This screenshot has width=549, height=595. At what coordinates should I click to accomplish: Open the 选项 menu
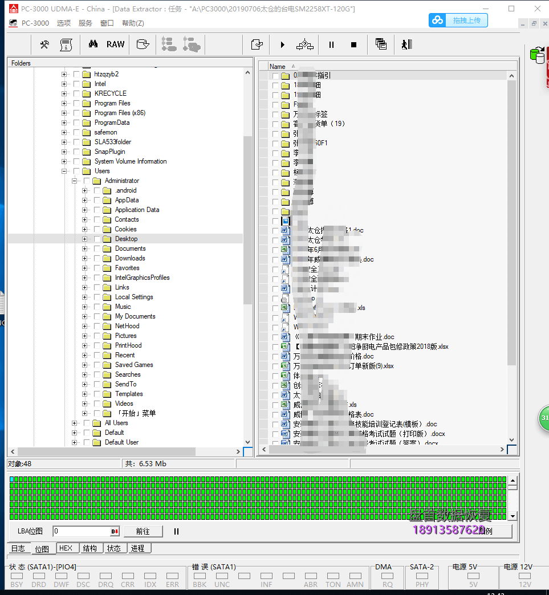coord(64,23)
